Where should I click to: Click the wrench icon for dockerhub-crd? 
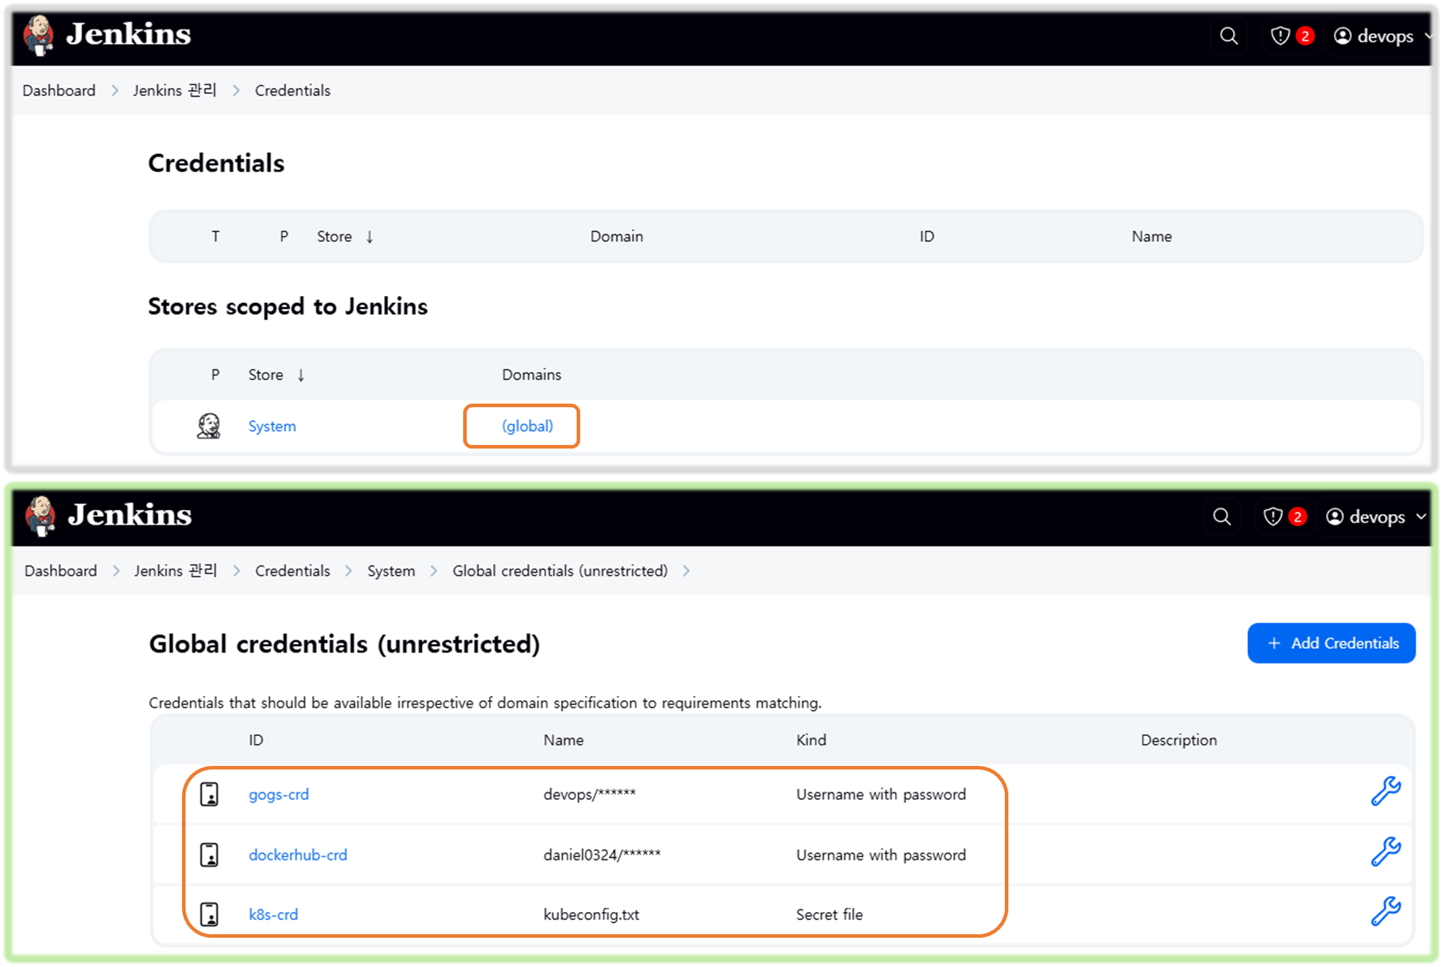[1385, 851]
